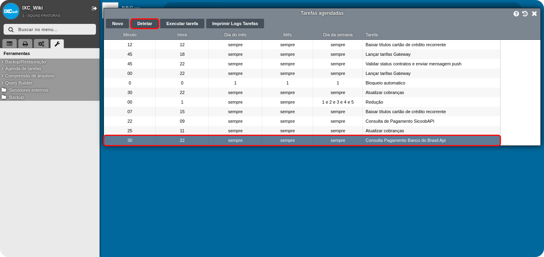Expand the Backup/Restauração menu
Image resolution: width=544 pixels, height=257 pixels.
tap(25, 62)
